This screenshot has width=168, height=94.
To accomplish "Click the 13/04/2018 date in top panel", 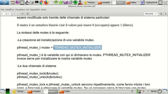I will coord(151,2).
